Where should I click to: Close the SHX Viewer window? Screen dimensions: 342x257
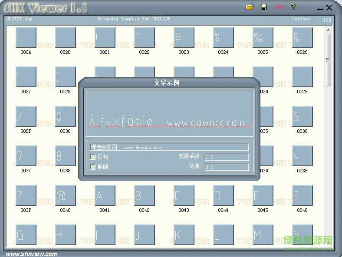pyautogui.click(x=329, y=8)
